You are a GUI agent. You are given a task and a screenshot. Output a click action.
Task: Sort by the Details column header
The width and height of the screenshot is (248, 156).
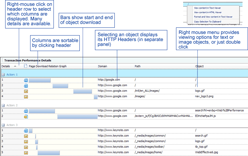6,66
